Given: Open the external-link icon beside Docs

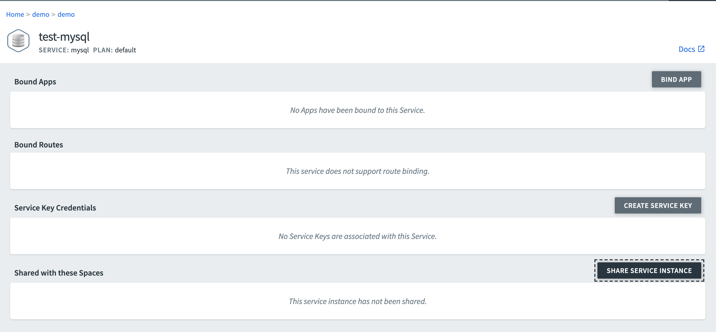Looking at the screenshot, I should coord(701,49).
